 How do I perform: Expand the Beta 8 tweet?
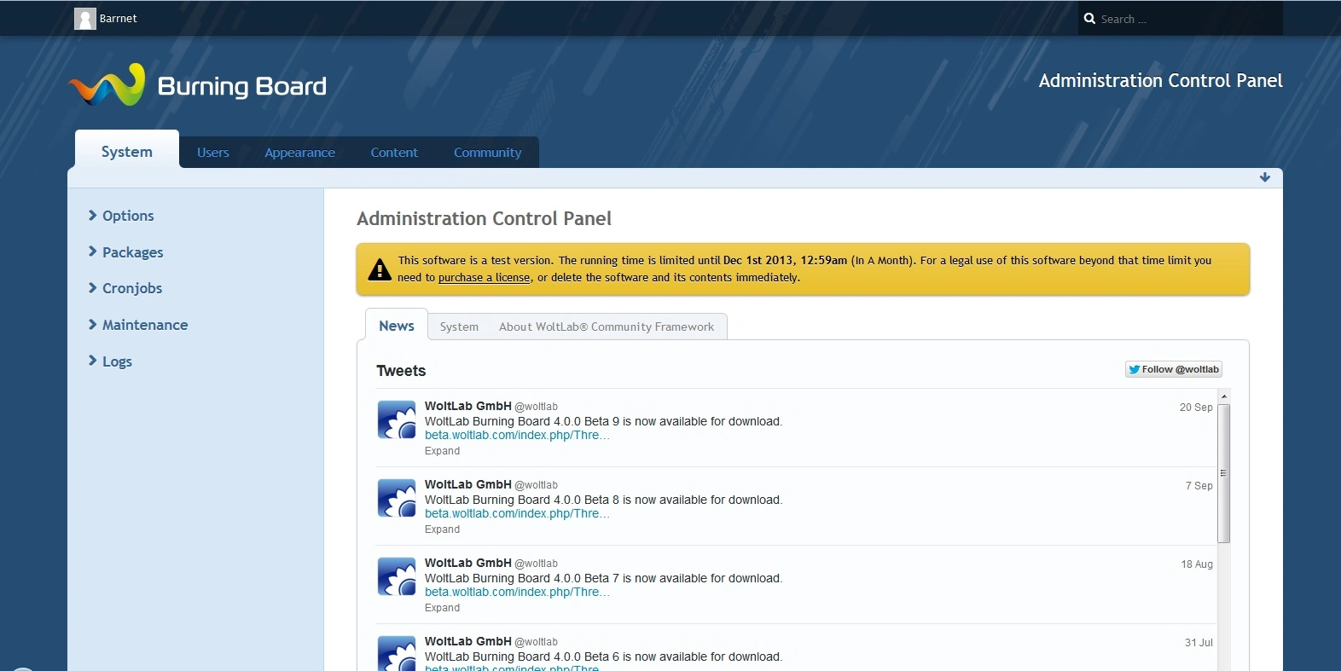click(x=442, y=529)
